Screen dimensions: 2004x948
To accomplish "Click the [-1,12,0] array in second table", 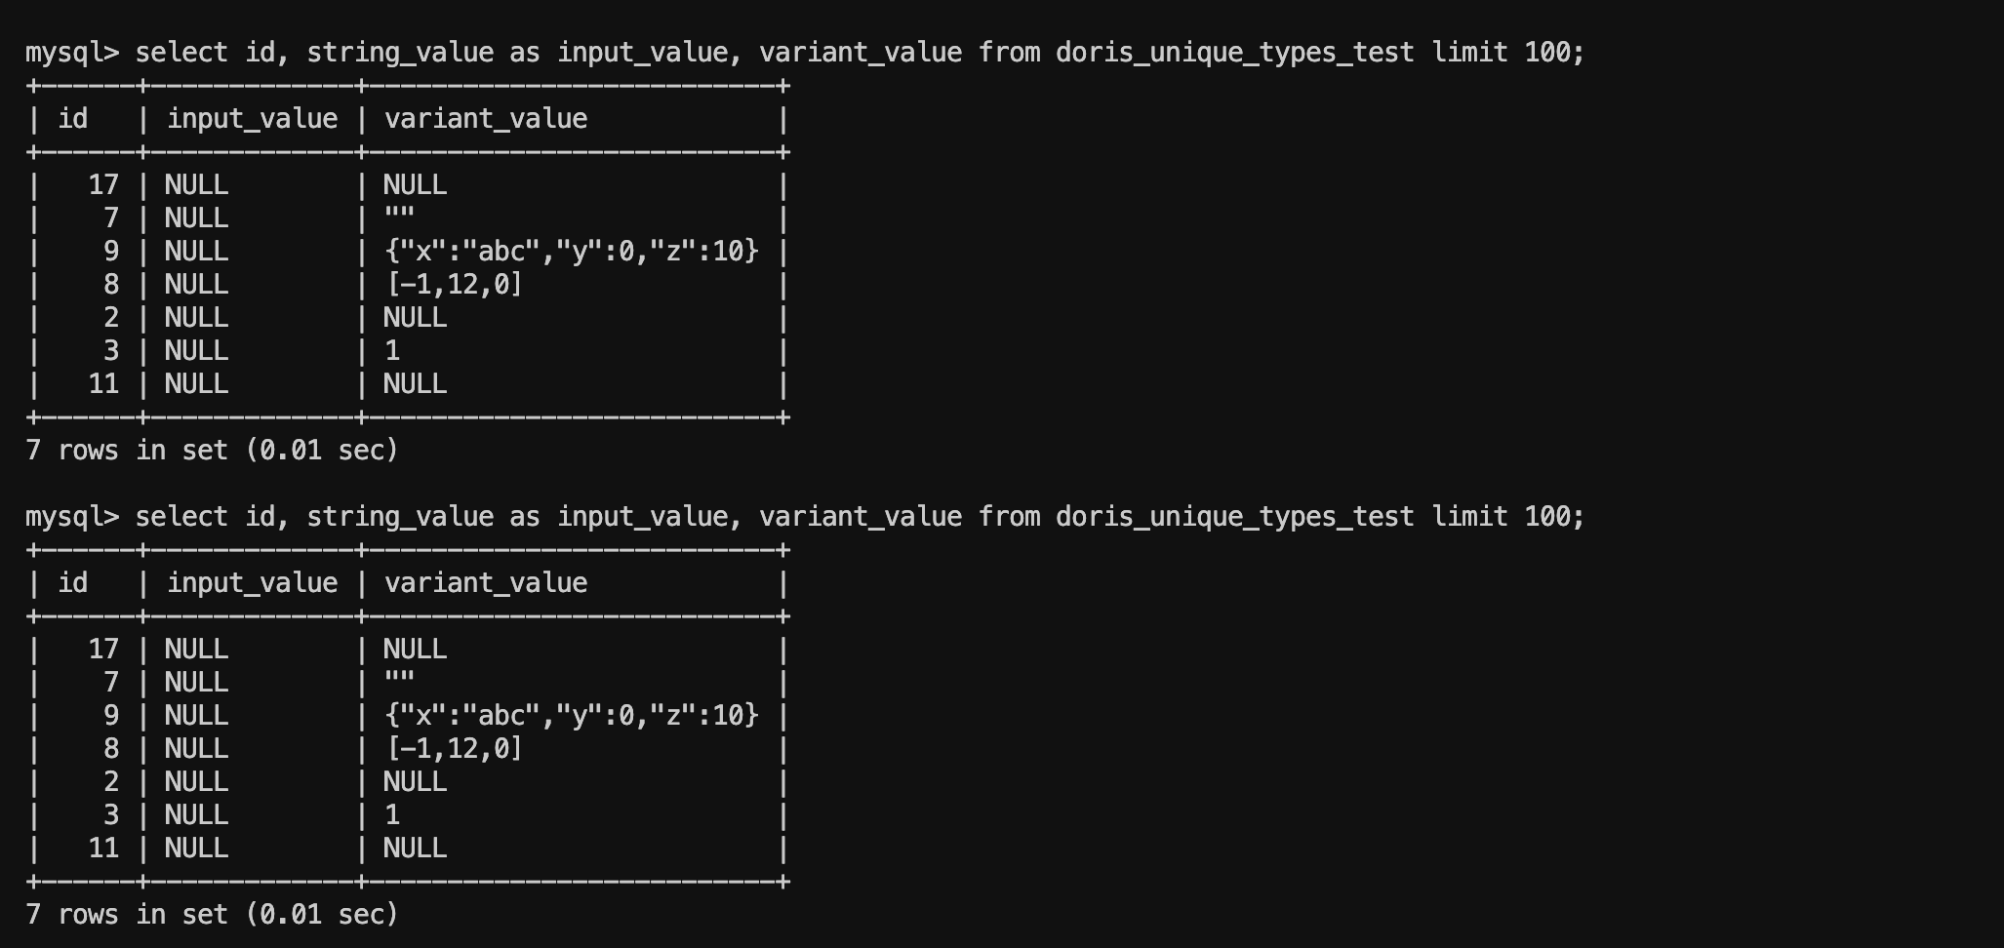I will tap(455, 748).
